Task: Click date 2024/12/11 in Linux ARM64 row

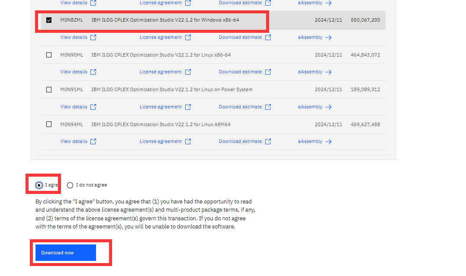Action: click(x=328, y=124)
